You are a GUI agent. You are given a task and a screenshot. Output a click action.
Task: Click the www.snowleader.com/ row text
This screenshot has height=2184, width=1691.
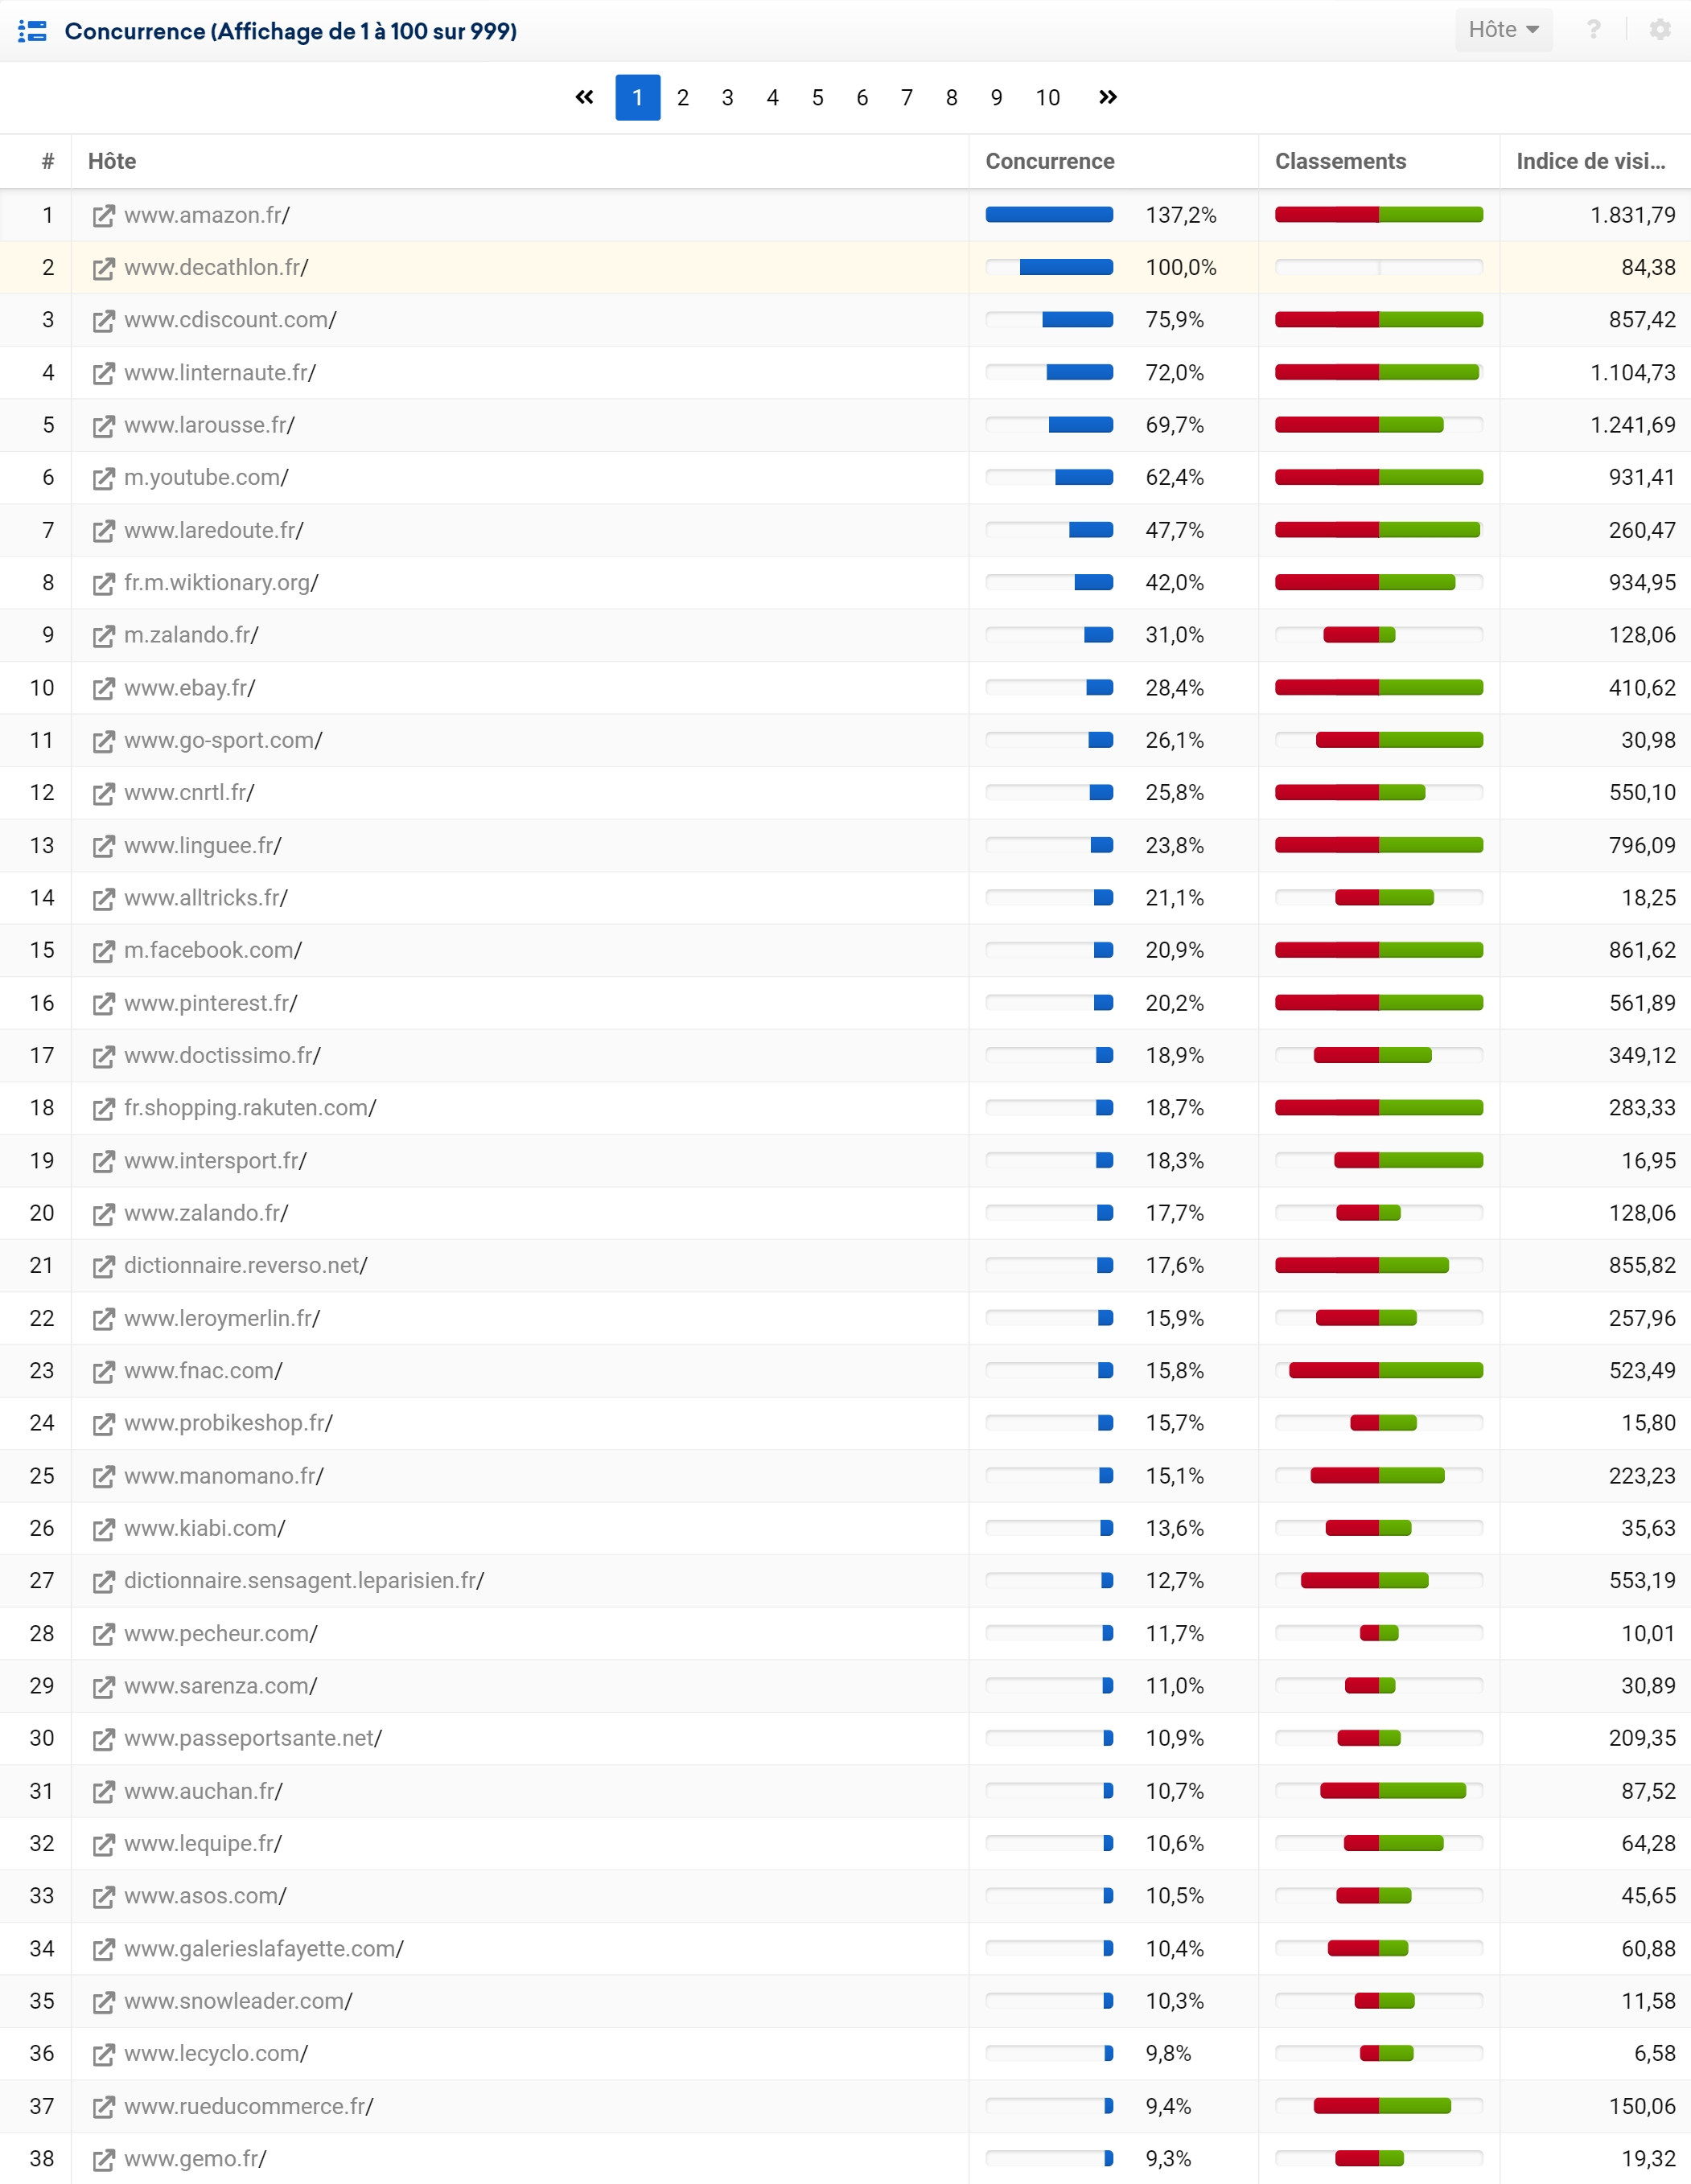pos(238,2001)
